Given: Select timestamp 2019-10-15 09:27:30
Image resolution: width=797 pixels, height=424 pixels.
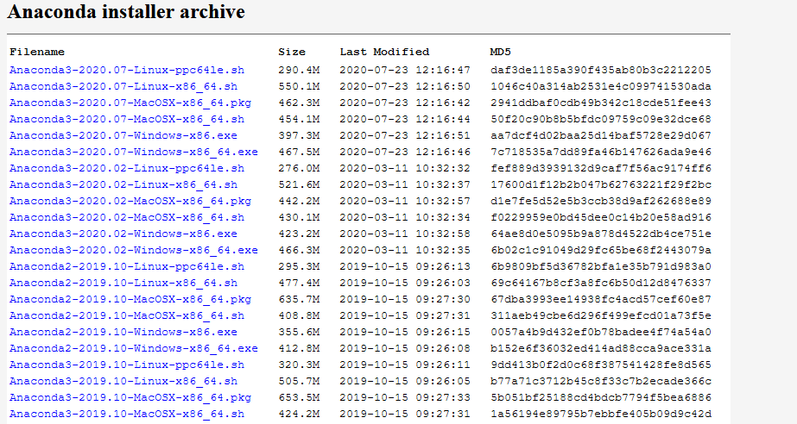Looking at the screenshot, I should (x=405, y=299).
